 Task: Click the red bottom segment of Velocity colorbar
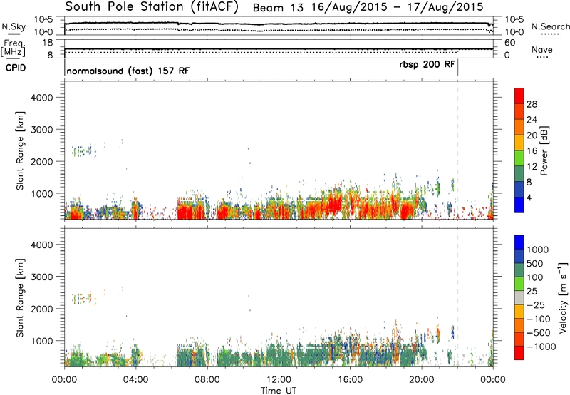(x=519, y=353)
